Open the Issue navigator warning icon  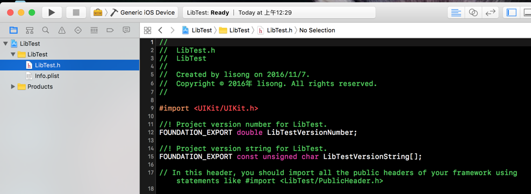62,30
